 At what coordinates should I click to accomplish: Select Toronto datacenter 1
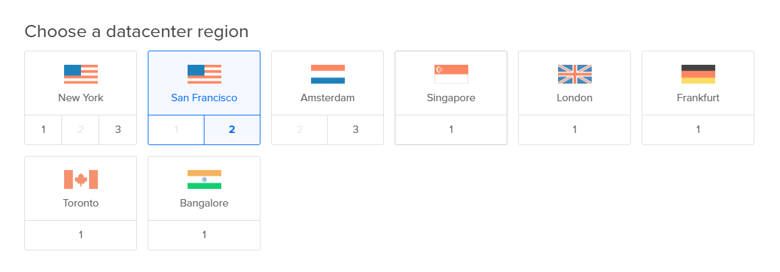[x=81, y=235]
